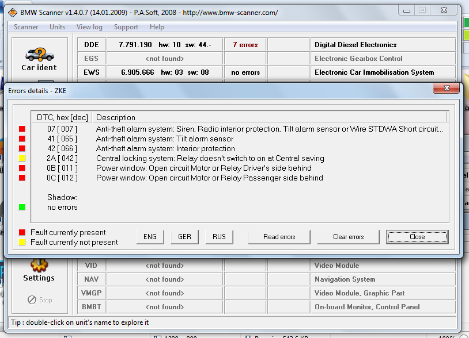The width and height of the screenshot is (469, 338).
Task: Select error row 42 [066] Interior protection
Action: click(x=239, y=148)
